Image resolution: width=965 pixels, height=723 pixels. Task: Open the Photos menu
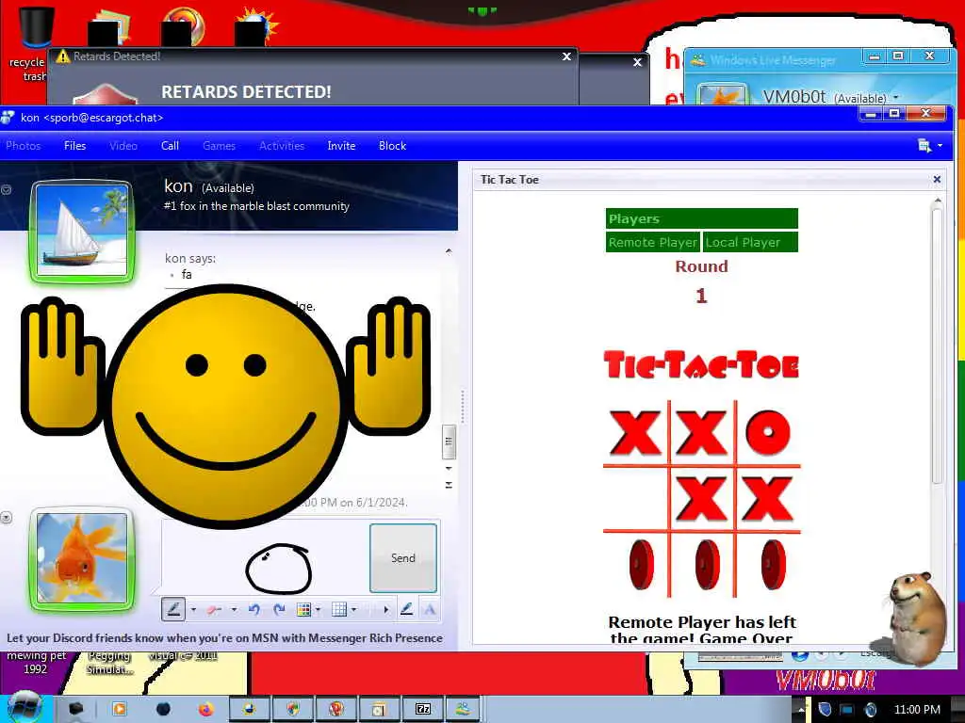(24, 146)
